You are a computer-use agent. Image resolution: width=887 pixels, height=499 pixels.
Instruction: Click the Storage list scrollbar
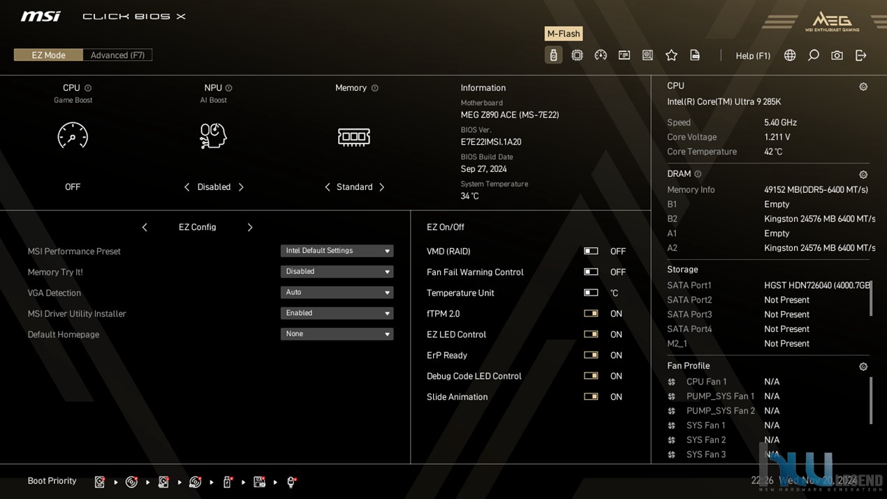coord(870,298)
